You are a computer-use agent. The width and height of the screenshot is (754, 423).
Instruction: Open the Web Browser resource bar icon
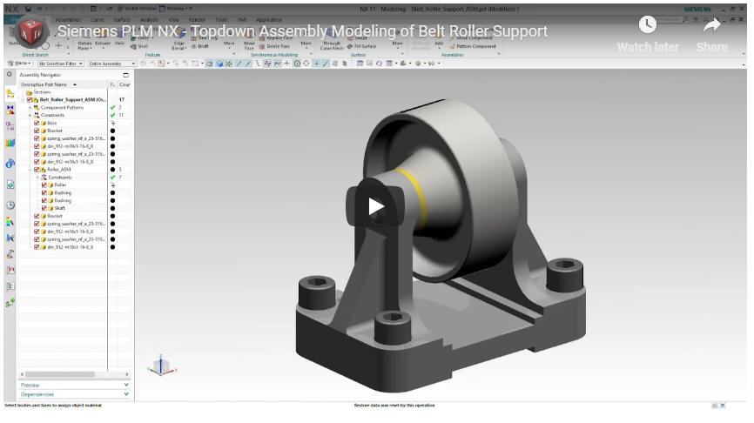[x=10, y=185]
